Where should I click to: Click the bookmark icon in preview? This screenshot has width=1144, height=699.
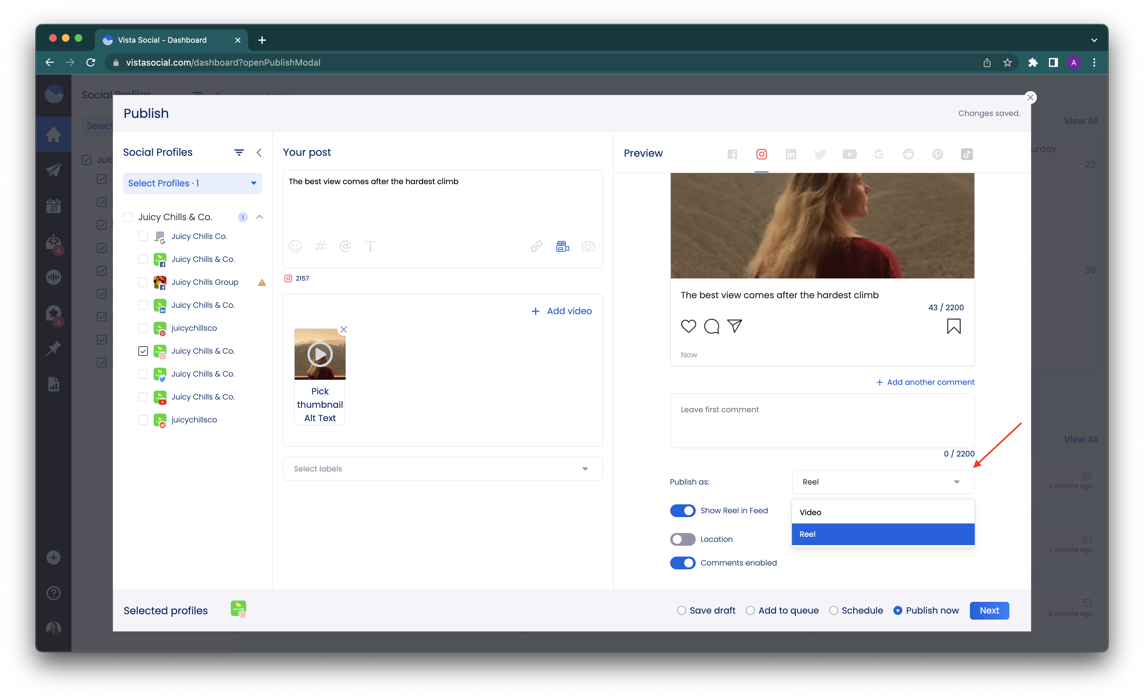point(954,327)
